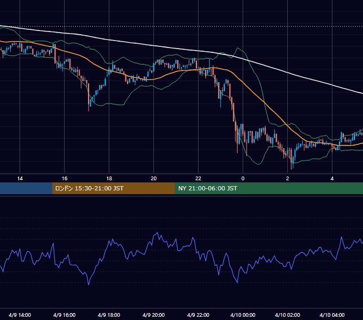Screen dimensions: 363x320
Task: Click the '14' hour label on price chart axis
Action: [x=20, y=179]
